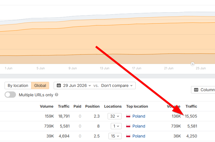Viewport: 215px width, 142px height.
Task: Click the Top location column header
Action: 137,106
